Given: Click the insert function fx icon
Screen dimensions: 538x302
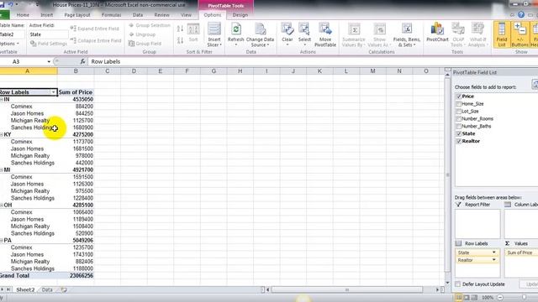Looking at the screenshot, I should point(82,61).
